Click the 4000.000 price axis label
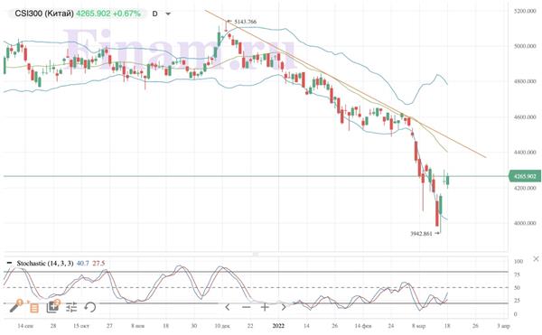Screen dimensions: 542x335 pyautogui.click(x=525, y=223)
